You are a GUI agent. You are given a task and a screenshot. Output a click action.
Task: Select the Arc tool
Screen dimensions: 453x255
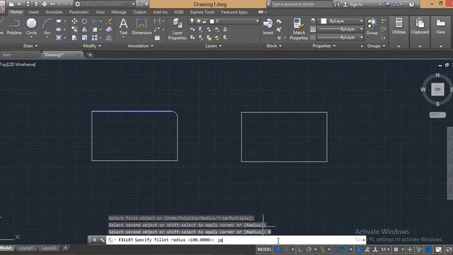[x=47, y=27]
